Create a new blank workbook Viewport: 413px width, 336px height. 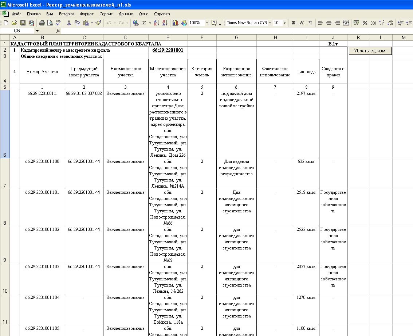(x=6, y=23)
